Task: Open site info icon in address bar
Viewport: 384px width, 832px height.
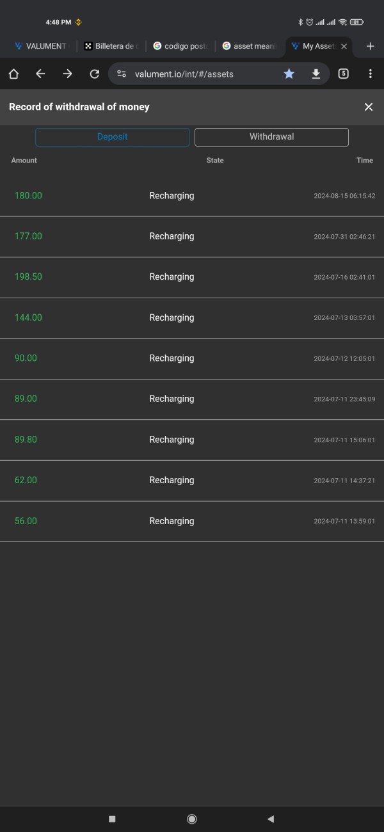Action: [122, 74]
